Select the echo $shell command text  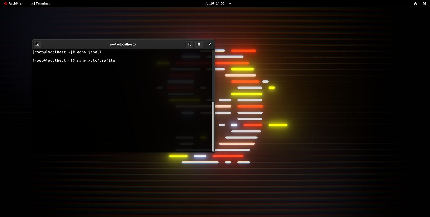[x=90, y=52]
